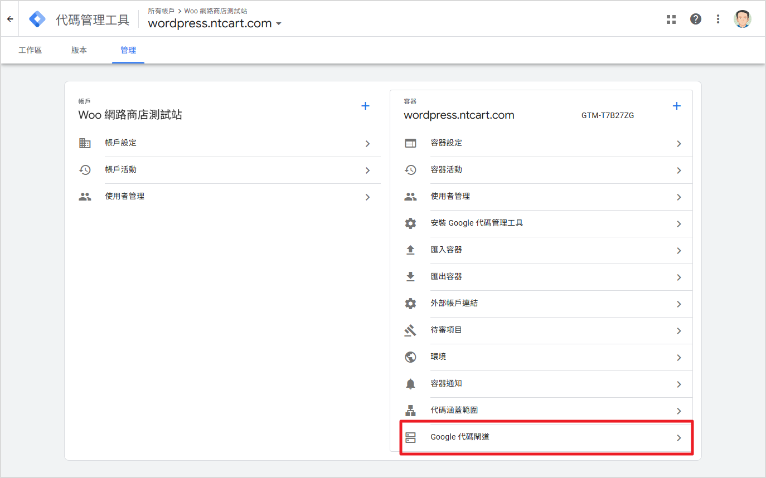Click the user profile avatar
Image resolution: width=766 pixels, height=478 pixels.
pos(742,19)
